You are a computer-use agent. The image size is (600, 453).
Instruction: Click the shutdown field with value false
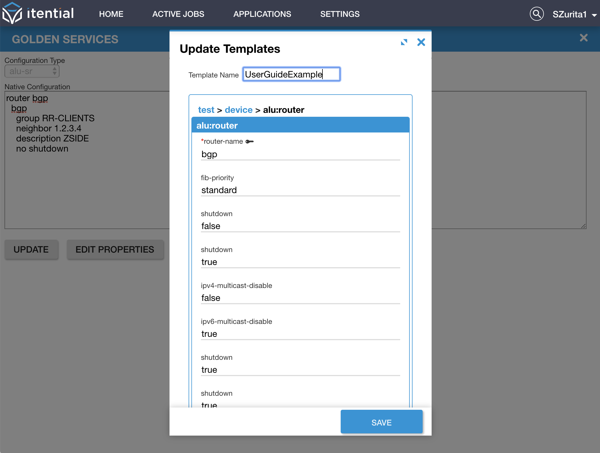pyautogui.click(x=300, y=226)
